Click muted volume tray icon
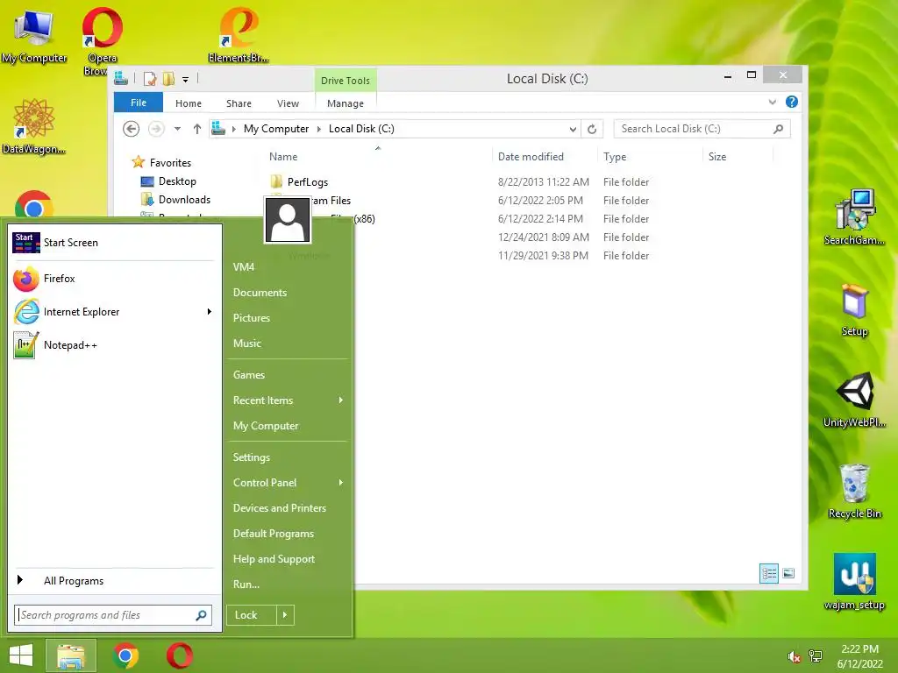 pos(794,656)
